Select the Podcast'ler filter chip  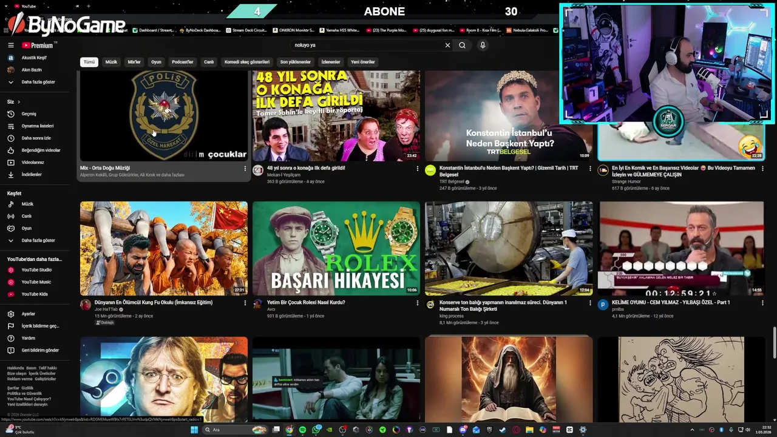(183, 62)
